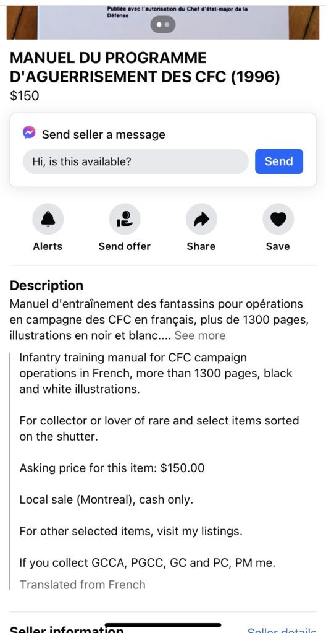Screen dimensions: 326x633
Task: Tap the Share arrow icon
Action: (201, 219)
